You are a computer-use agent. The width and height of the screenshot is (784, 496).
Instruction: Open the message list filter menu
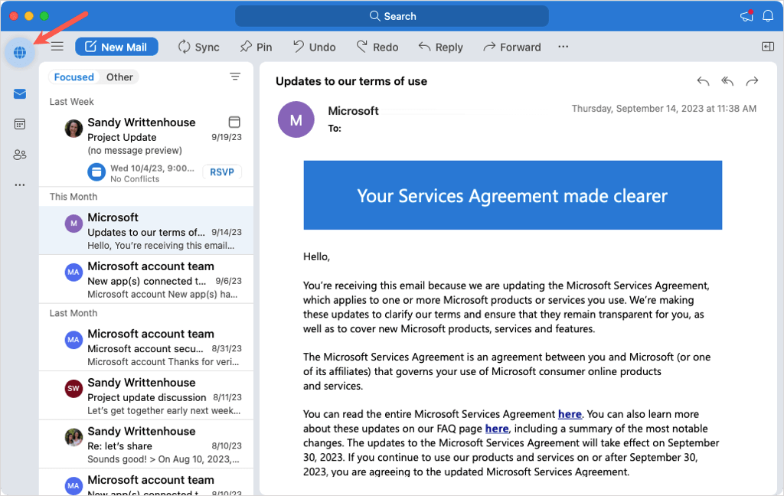point(235,77)
